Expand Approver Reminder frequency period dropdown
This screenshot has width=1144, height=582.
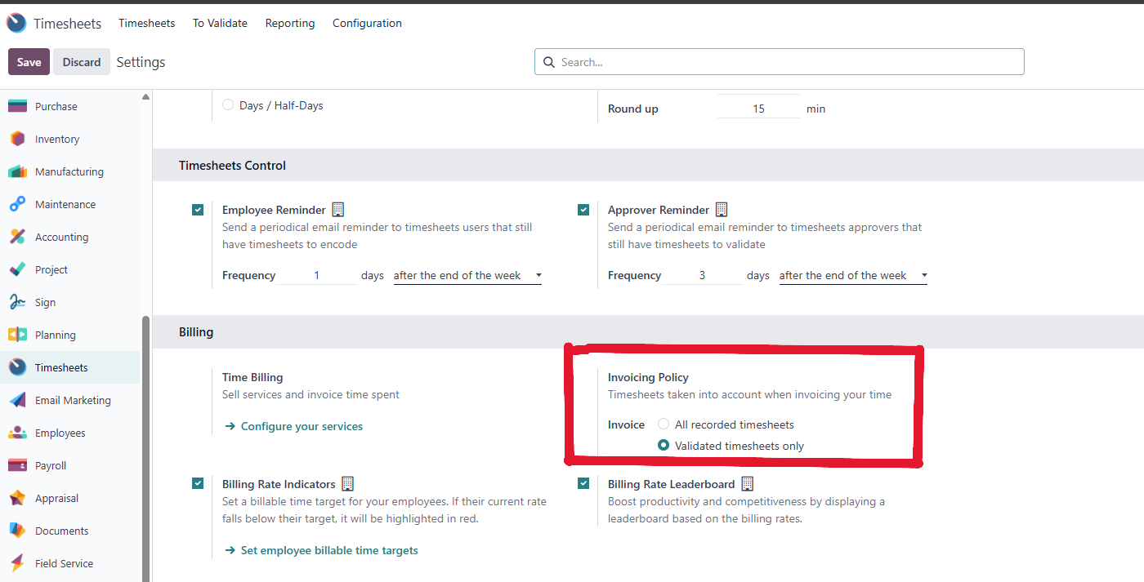(853, 276)
